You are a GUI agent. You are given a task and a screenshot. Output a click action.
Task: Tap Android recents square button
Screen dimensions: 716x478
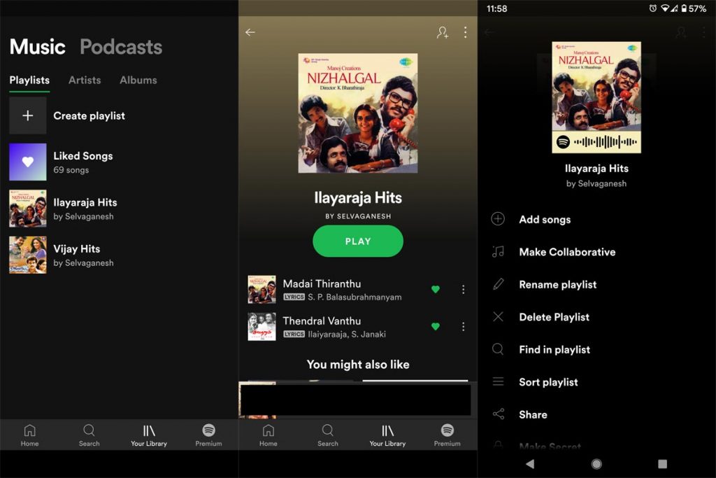click(x=663, y=464)
